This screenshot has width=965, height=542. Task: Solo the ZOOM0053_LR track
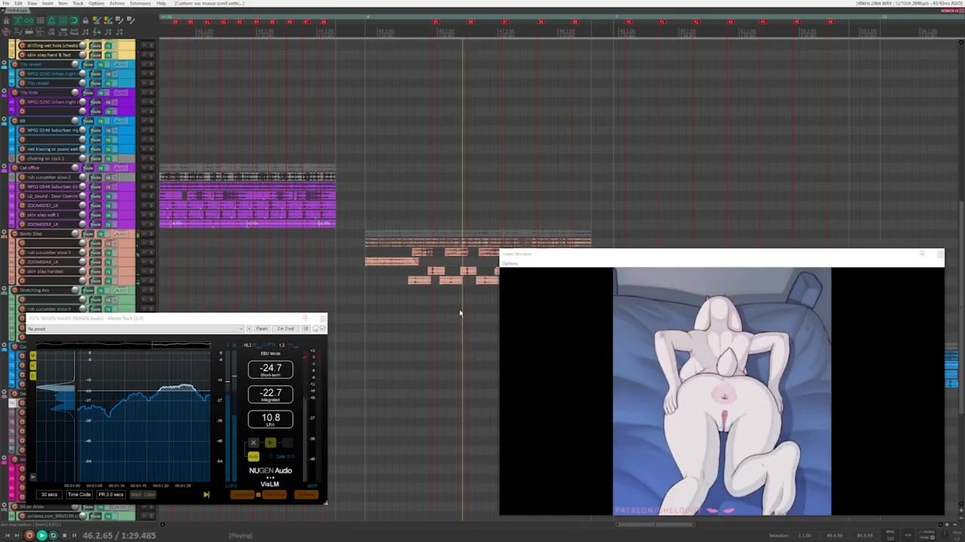[151, 224]
